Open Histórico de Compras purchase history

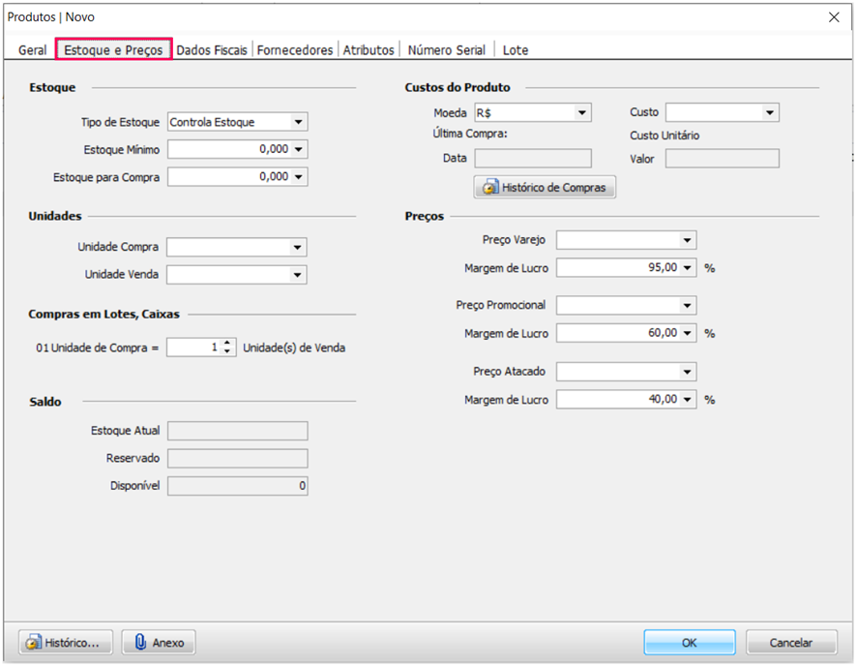545,188
